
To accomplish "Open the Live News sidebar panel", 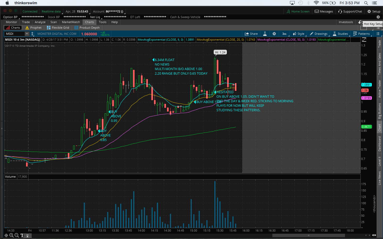I will point(380,178).
